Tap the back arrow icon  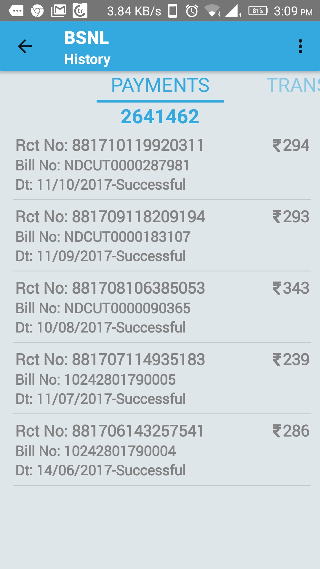tap(25, 47)
